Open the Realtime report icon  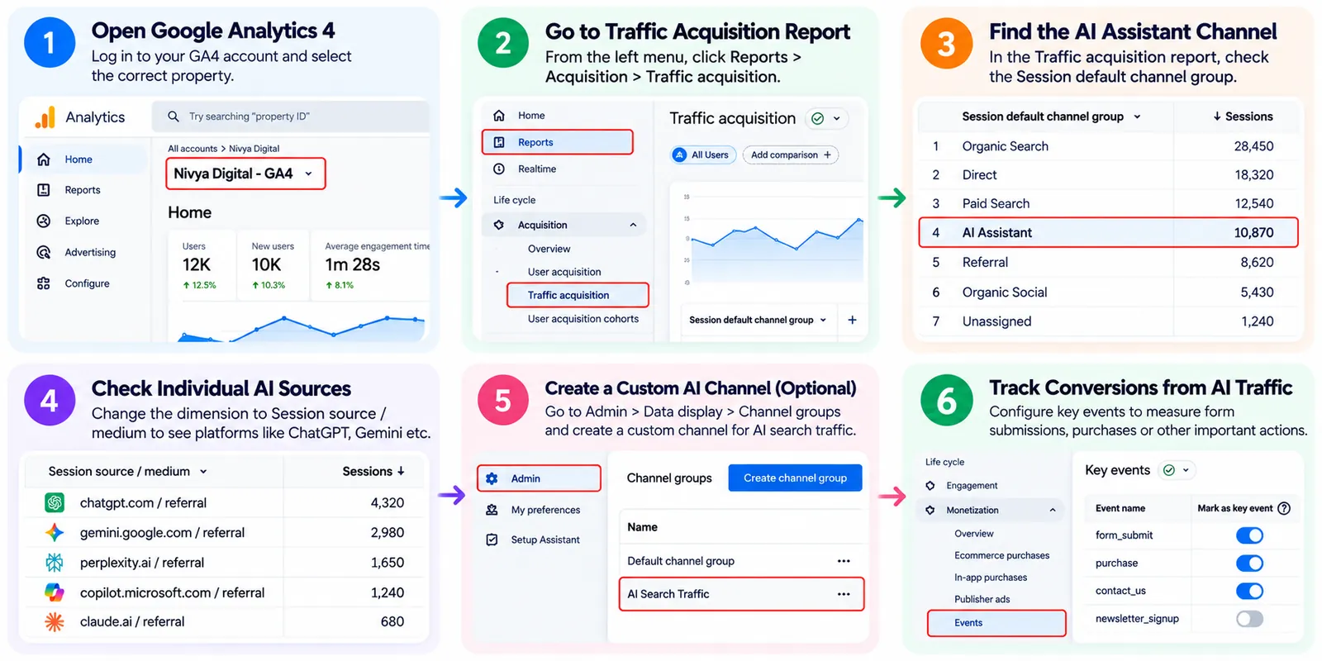click(x=499, y=169)
